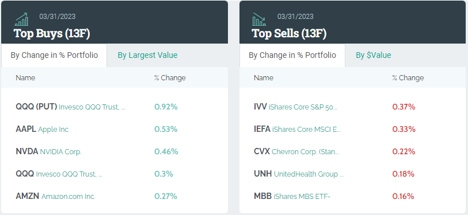Image resolution: width=468 pixels, height=215 pixels.
Task: Click the Top Sells (13F) heading
Action: (x=289, y=34)
